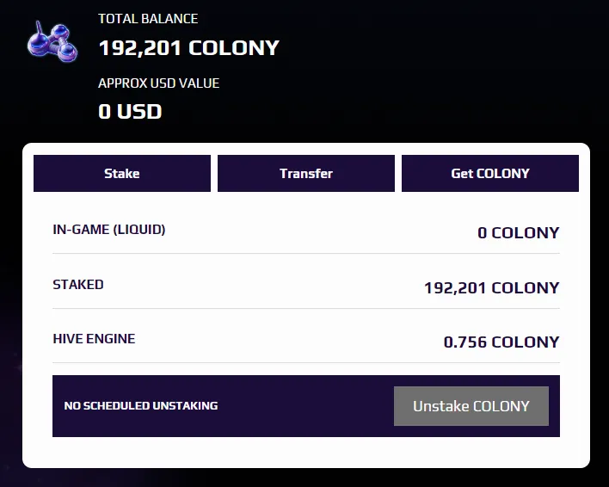Click the 0.756 COLONY Hive Engine amount

pyautogui.click(x=501, y=342)
